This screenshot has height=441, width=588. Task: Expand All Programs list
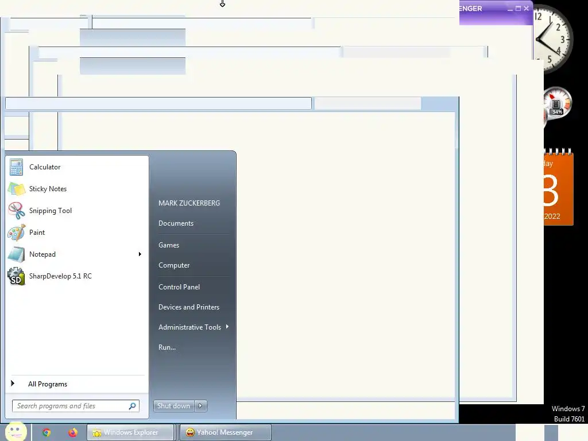coord(77,384)
